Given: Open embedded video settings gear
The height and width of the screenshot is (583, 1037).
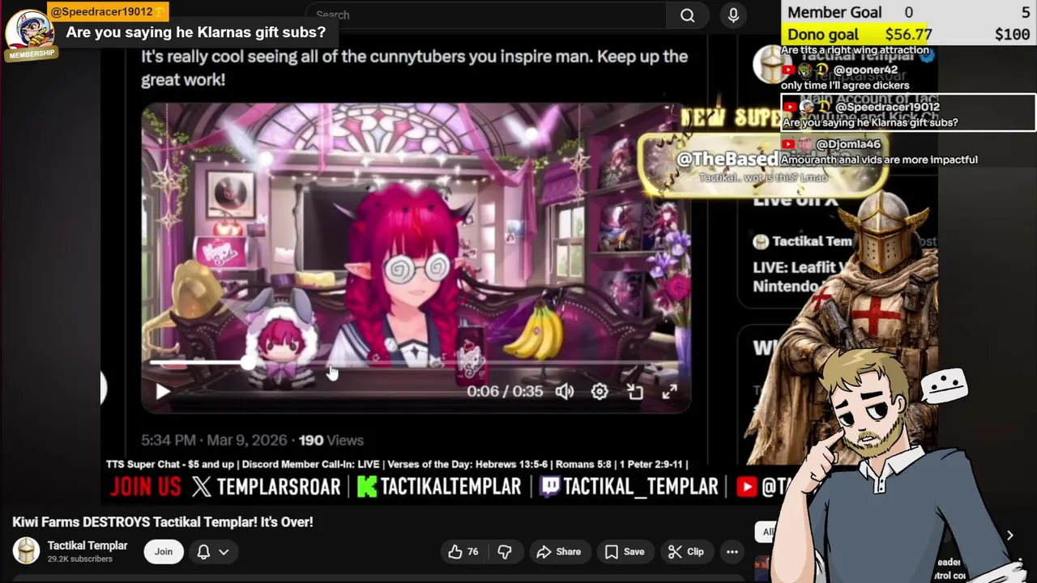Looking at the screenshot, I should pos(600,392).
